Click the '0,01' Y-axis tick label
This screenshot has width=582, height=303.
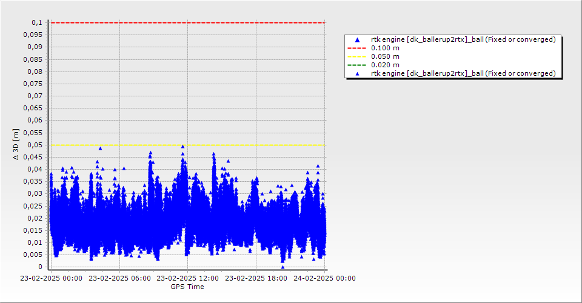(35, 242)
